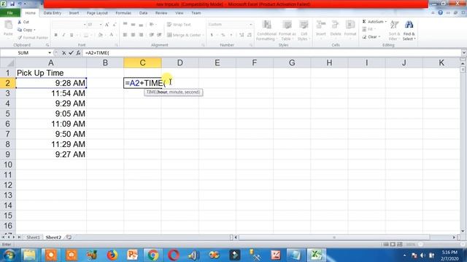This screenshot has height=262, width=467.
Task: Open Google Chrome from the taskbar
Action: (153, 255)
